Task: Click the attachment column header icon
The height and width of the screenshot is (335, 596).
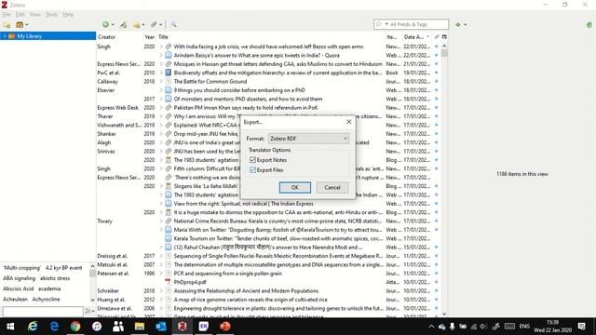Action: point(437,37)
